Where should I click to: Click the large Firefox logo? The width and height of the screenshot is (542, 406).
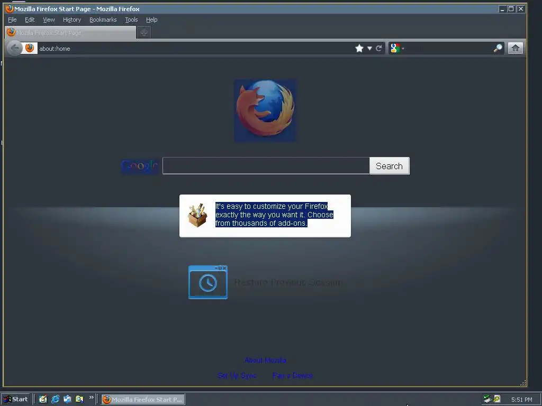click(265, 110)
